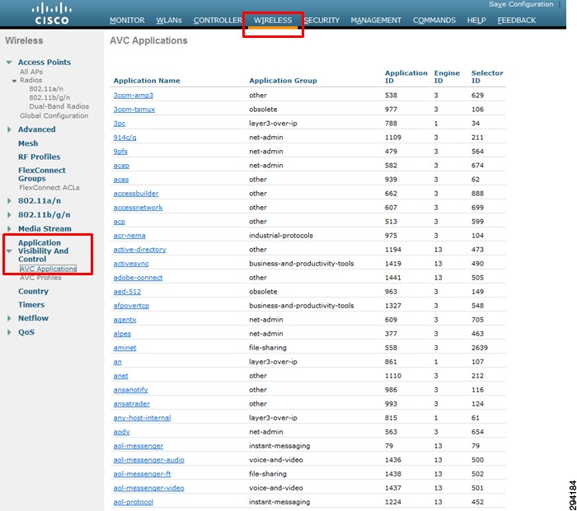
Task: Collapse the Access Points tree arrow
Action: click(x=9, y=62)
